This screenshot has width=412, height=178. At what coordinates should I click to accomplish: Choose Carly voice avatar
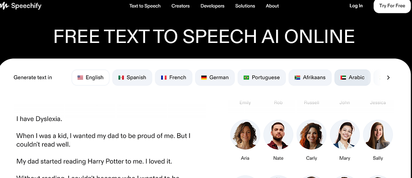pos(311,135)
